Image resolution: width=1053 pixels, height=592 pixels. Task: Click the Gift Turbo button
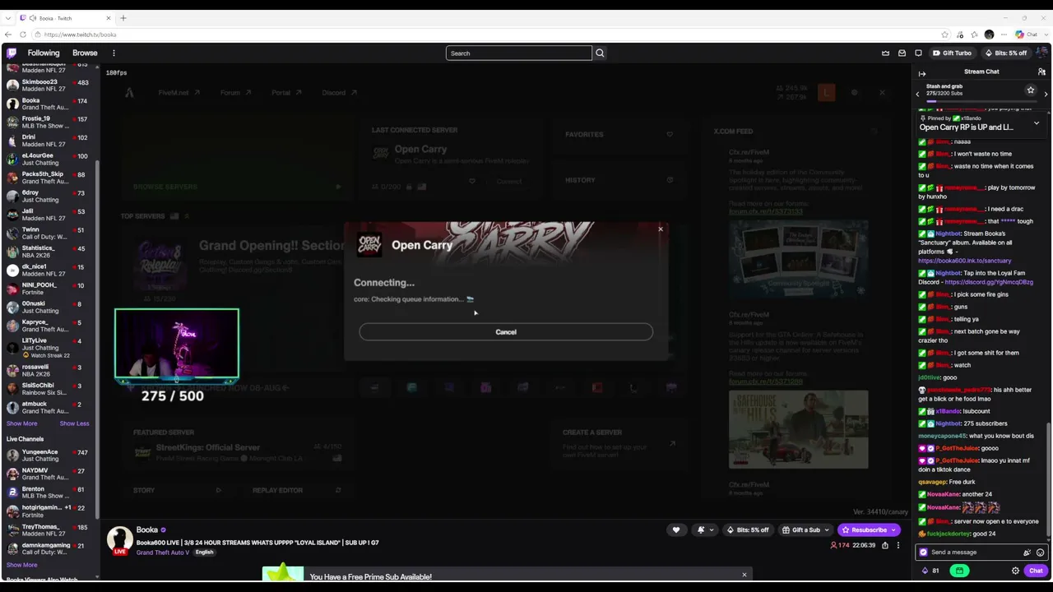pos(953,53)
